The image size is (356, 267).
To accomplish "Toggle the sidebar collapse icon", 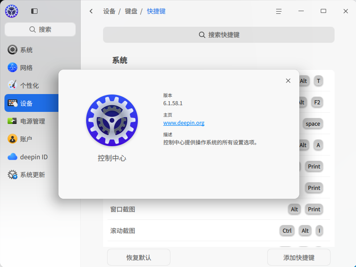I will point(34,11).
